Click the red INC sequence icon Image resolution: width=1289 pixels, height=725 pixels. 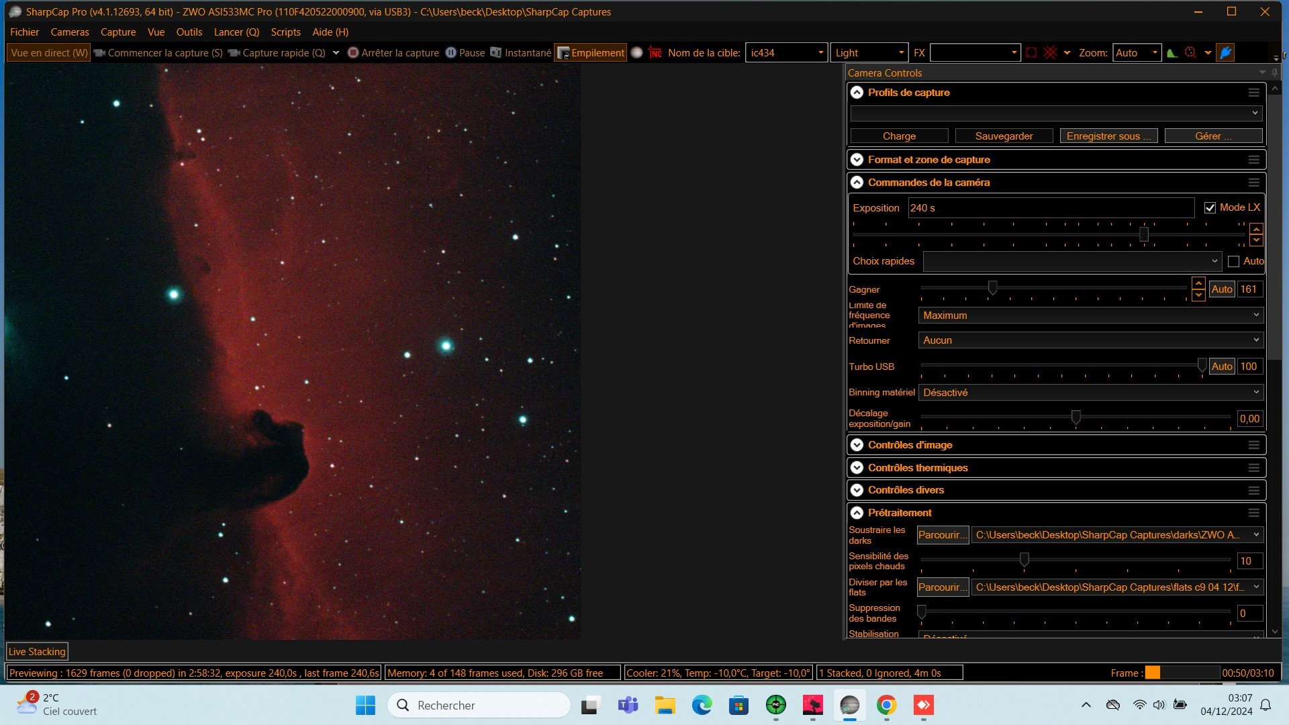coord(655,53)
